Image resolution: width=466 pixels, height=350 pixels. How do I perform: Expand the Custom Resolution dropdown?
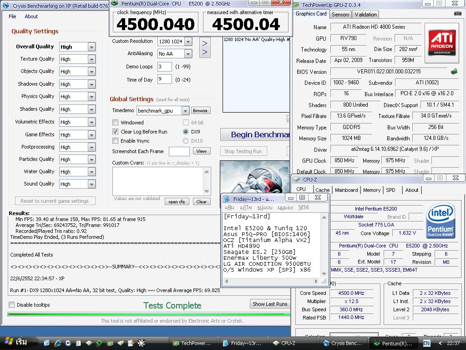click(188, 41)
